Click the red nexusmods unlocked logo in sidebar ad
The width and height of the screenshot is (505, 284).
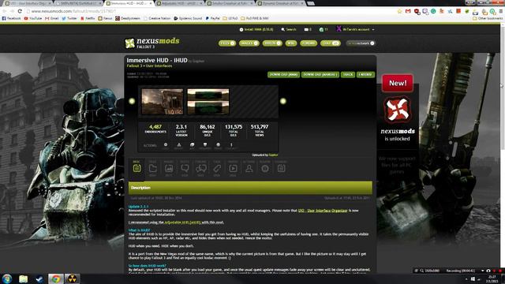tap(397, 110)
